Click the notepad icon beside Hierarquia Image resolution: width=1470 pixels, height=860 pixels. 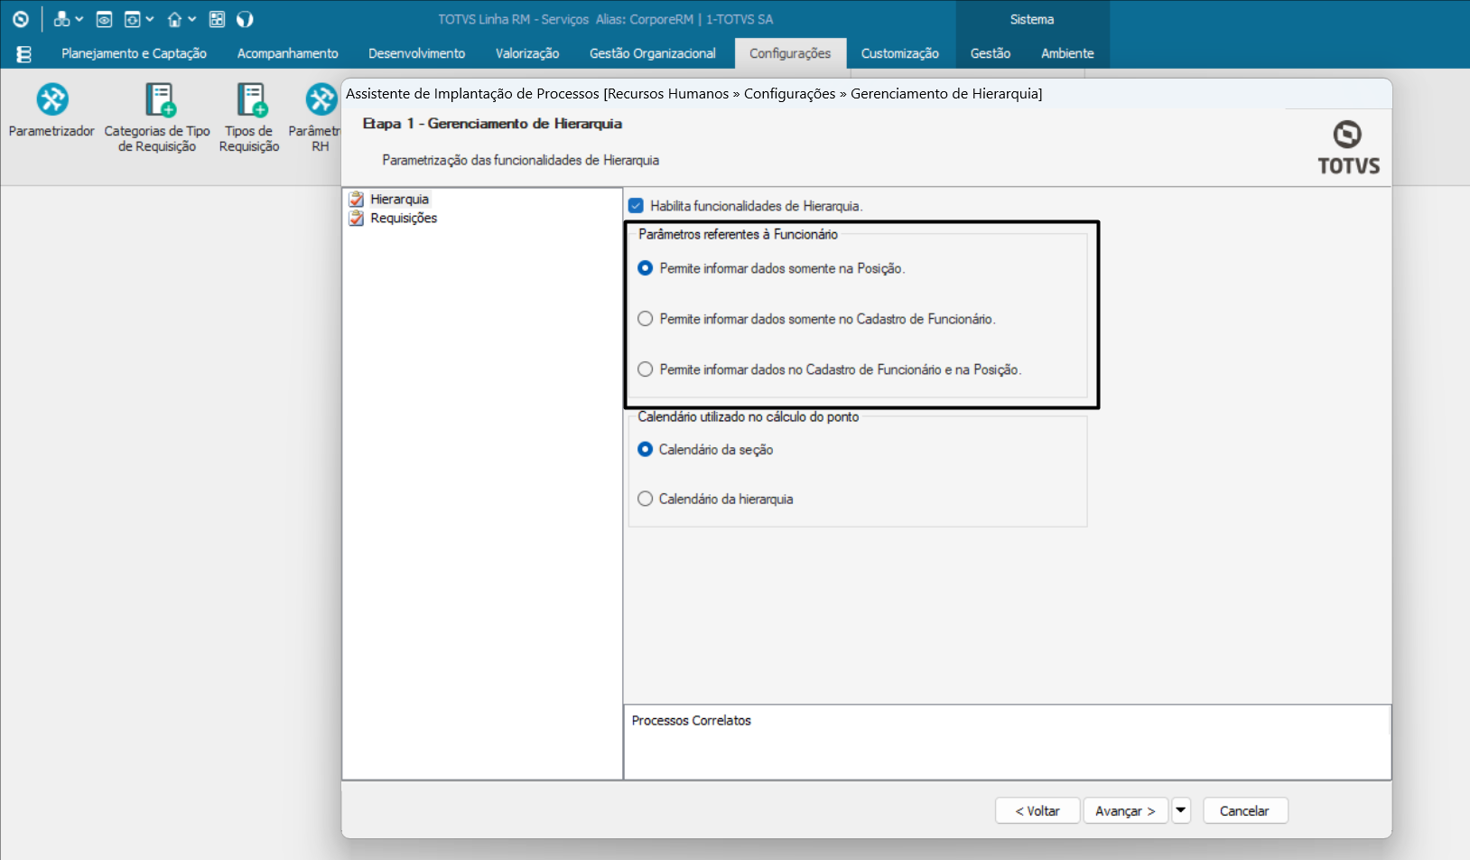[x=357, y=199]
